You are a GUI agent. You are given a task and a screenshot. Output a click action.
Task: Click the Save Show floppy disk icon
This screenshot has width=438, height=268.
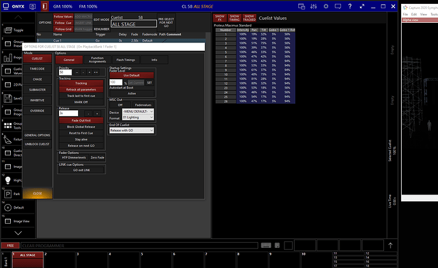coord(8,98)
